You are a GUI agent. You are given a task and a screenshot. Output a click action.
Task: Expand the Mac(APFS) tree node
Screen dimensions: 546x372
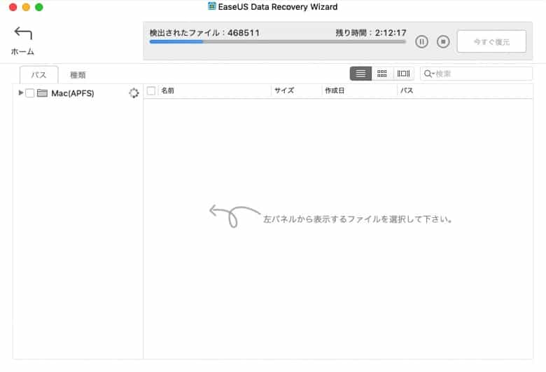pyautogui.click(x=20, y=92)
